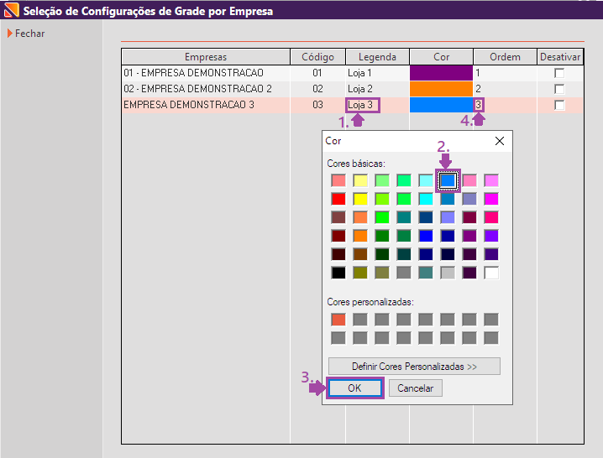Viewport: 603px width, 458px height.
Task: Select the magenta basic color swatch
Action: tap(491, 199)
